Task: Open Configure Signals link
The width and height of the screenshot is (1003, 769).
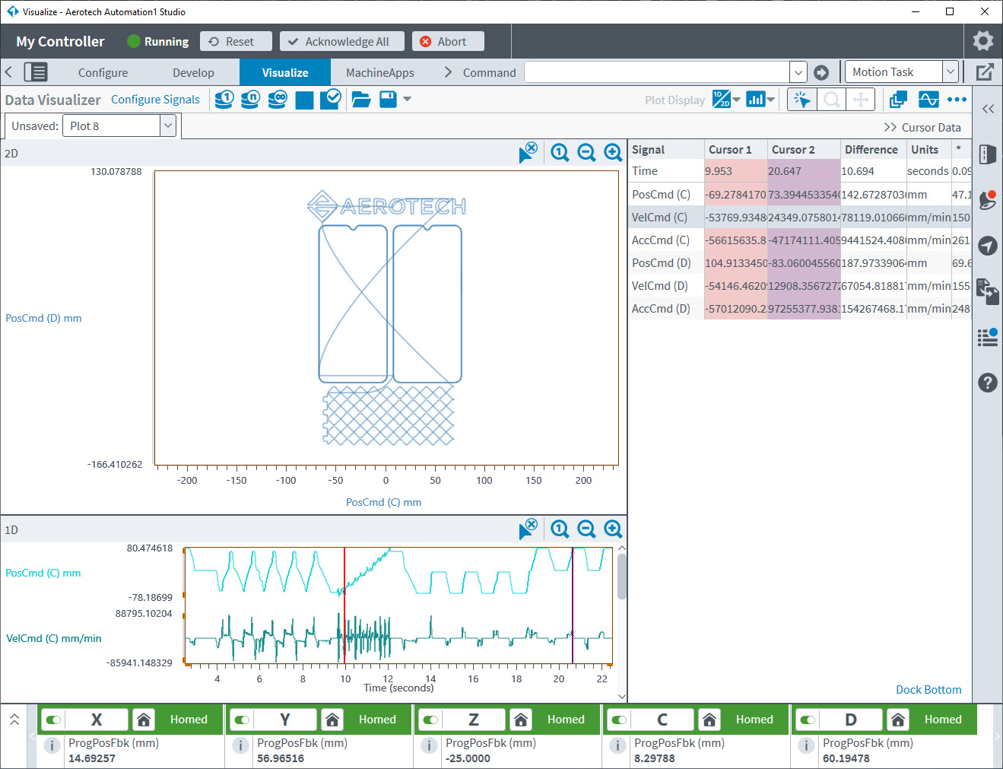Action: (x=155, y=100)
